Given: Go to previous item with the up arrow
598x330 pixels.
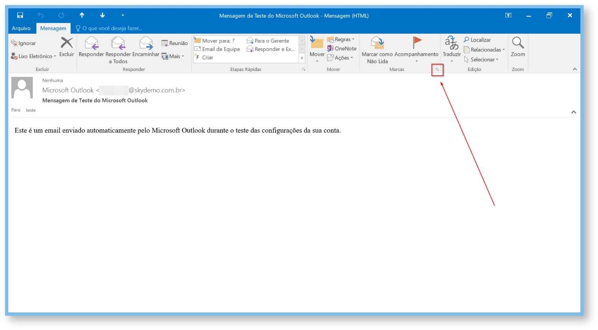Looking at the screenshot, I should tap(82, 15).
